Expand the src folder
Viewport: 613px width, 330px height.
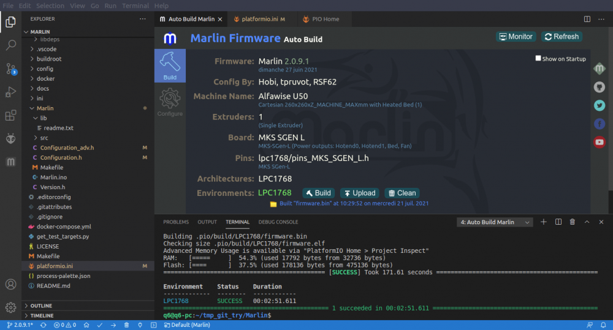tap(89, 138)
